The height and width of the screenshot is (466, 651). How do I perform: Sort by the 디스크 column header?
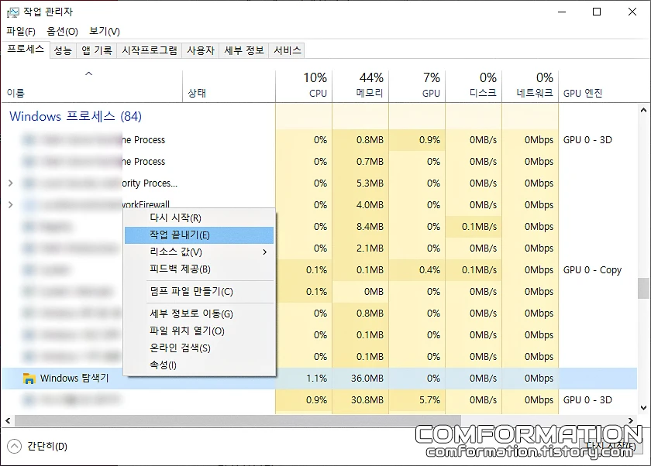[474, 86]
